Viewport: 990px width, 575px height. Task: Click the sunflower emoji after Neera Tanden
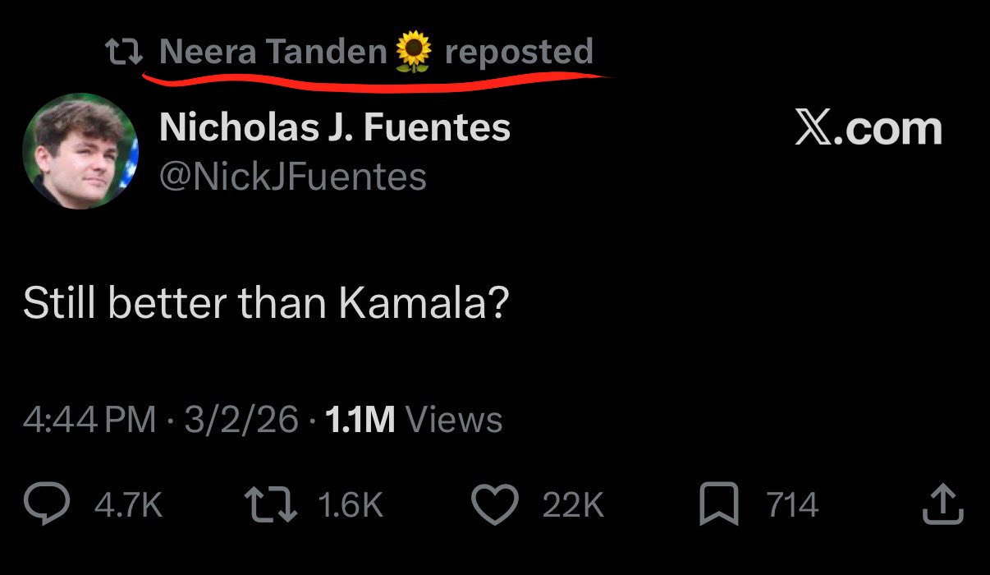tap(413, 53)
